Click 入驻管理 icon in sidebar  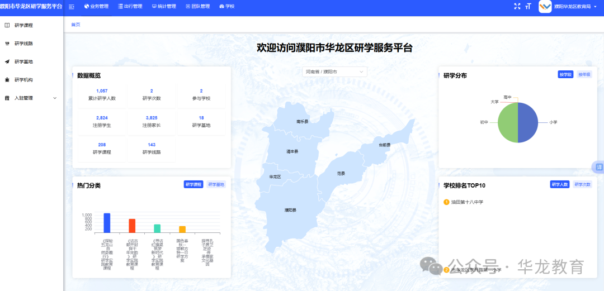(7, 98)
